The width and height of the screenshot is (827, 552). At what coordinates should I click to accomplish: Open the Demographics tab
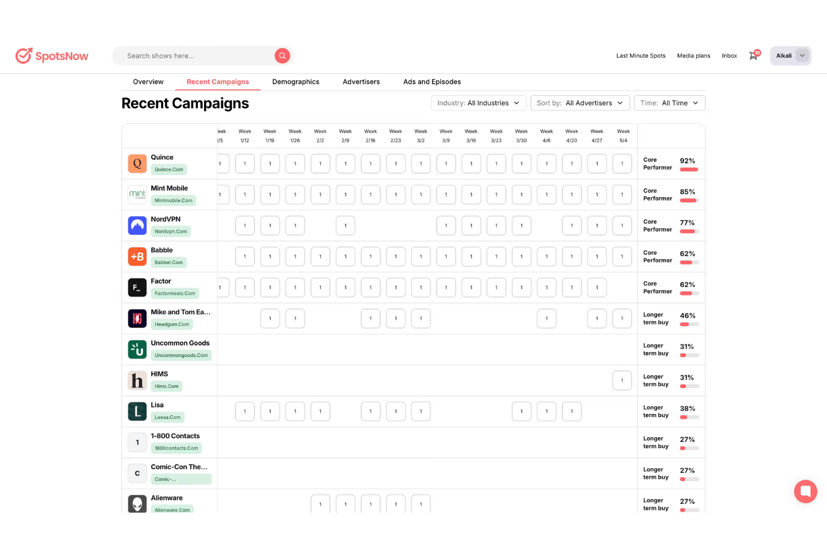(x=296, y=82)
